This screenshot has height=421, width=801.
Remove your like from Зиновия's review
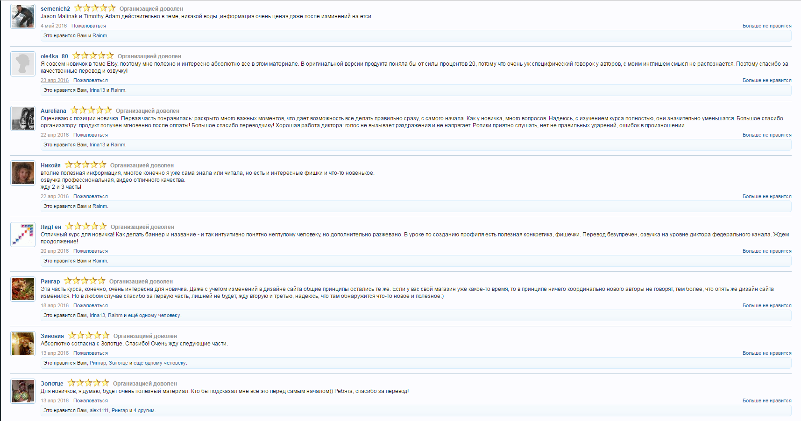767,353
